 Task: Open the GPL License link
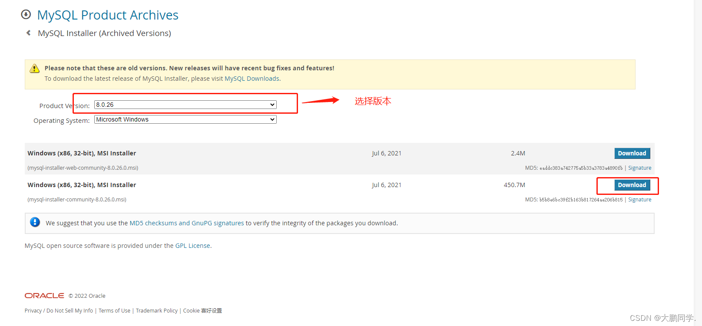(193, 246)
